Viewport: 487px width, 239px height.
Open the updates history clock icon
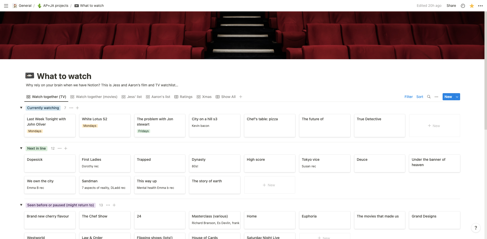point(463,6)
